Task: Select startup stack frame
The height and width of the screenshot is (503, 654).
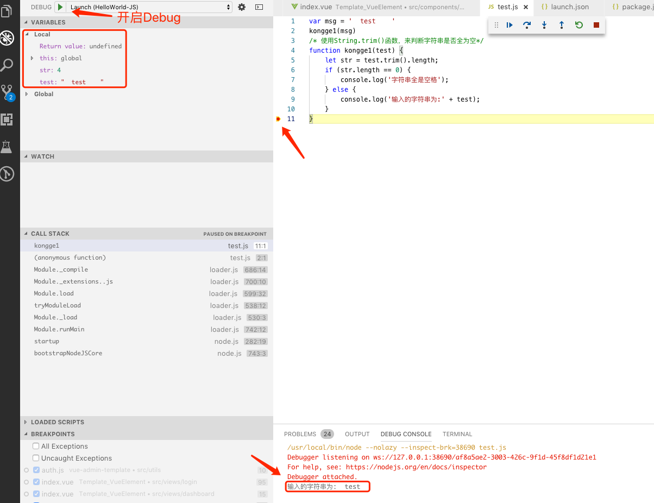Action: (146, 341)
